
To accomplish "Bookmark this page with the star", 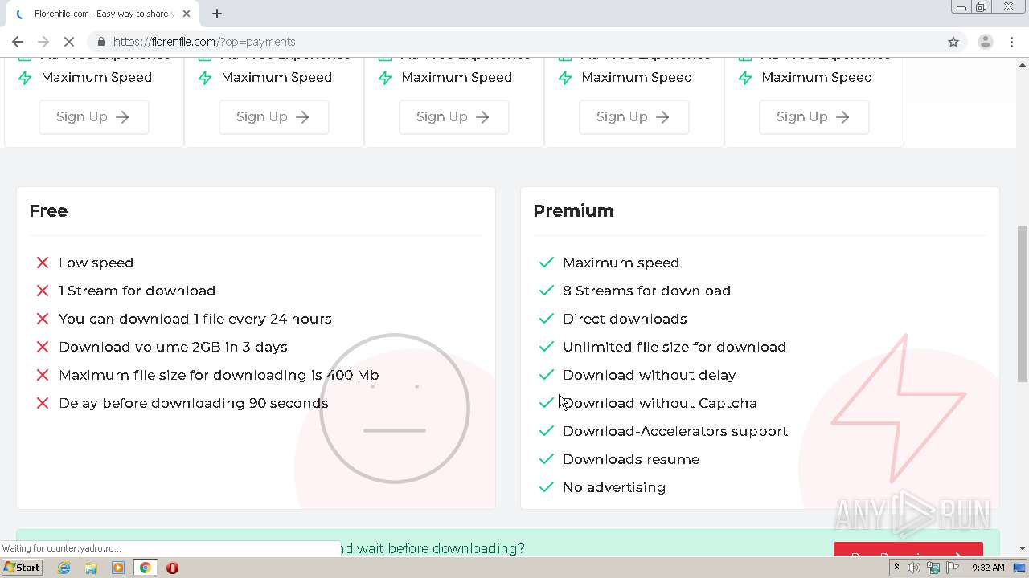I will tap(953, 42).
